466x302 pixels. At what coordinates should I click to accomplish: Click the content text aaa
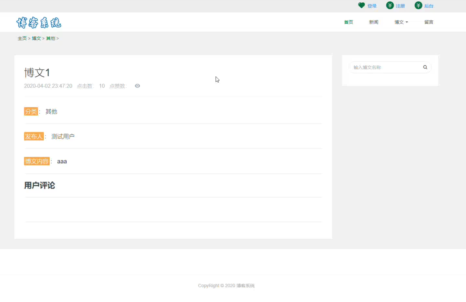(62, 161)
